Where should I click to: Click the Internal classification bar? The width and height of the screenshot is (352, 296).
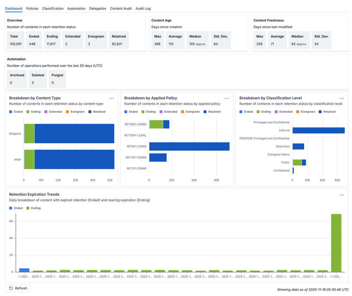pos(318,131)
